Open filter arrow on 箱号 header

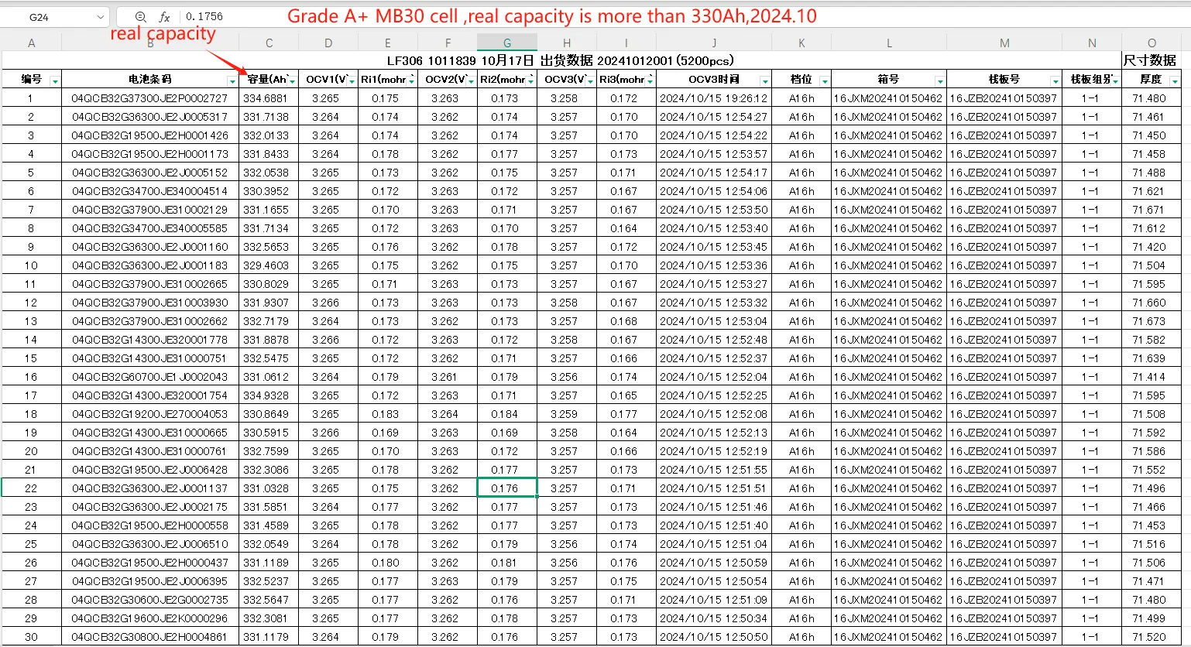click(939, 80)
